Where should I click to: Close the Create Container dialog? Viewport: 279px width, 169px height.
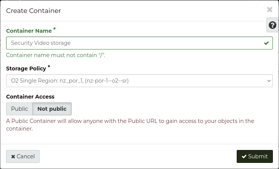coord(269,10)
